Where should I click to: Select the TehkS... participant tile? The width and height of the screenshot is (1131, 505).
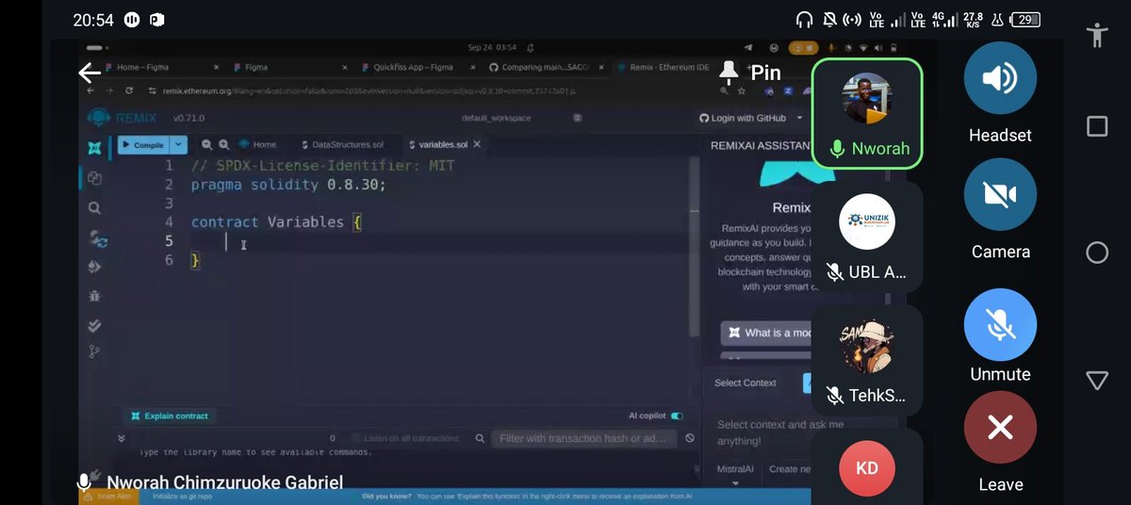click(867, 360)
